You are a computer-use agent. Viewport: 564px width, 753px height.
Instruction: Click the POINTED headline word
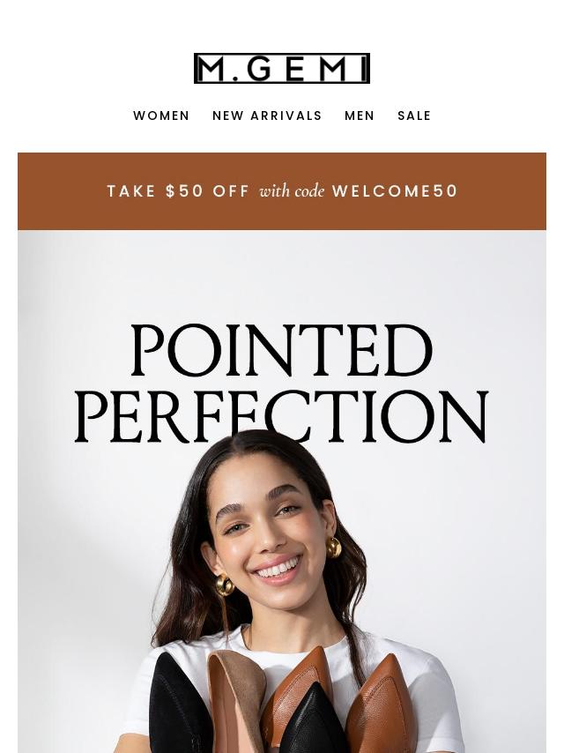click(282, 350)
